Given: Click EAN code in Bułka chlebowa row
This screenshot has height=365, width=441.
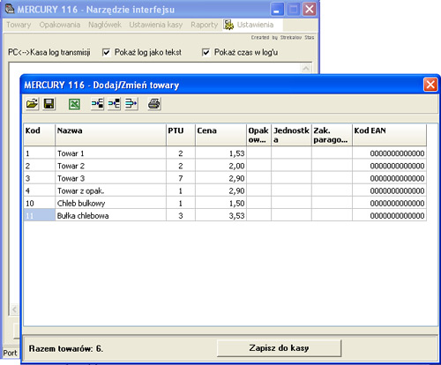Looking at the screenshot, I should coord(389,215).
